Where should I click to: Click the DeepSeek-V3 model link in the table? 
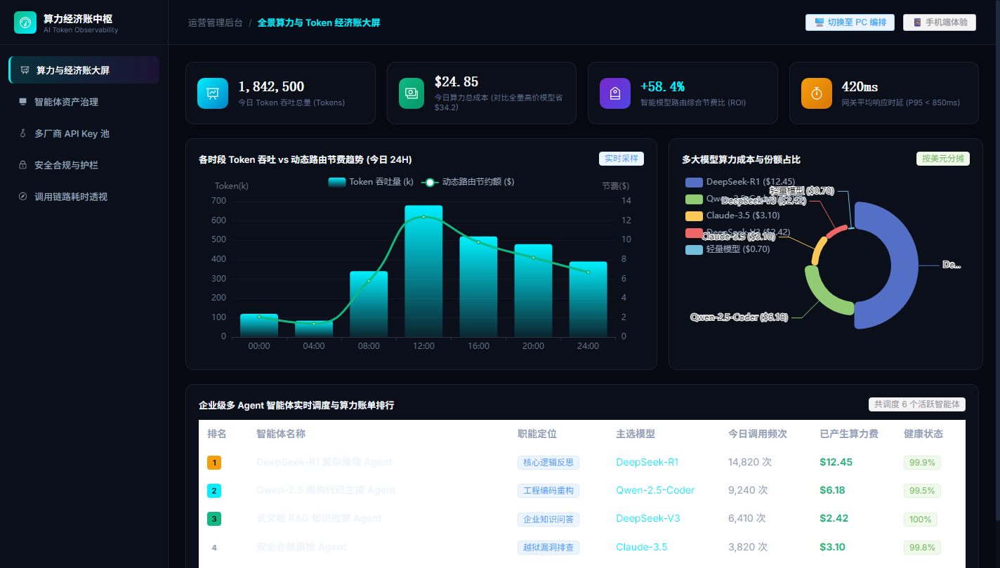pos(648,519)
